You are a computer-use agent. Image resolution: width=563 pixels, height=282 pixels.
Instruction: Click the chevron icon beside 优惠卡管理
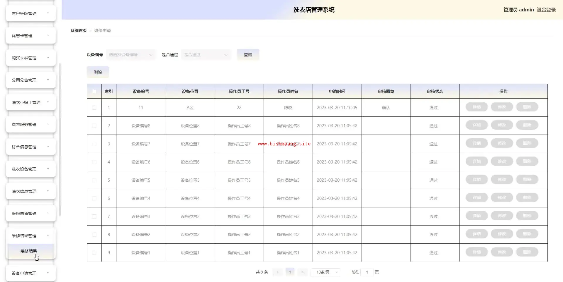48,35
